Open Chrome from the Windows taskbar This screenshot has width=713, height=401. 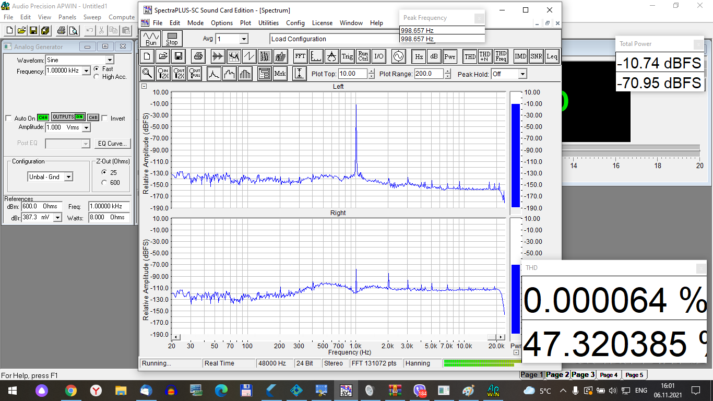pos(71,390)
